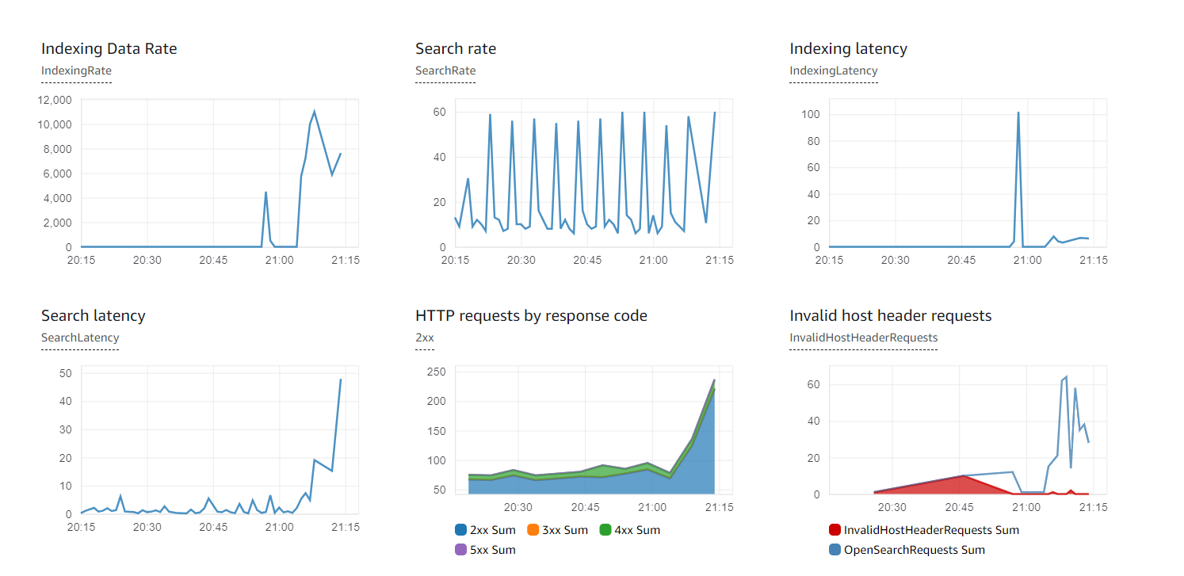Click the 100 axis label in Indexing latency chart
Viewport: 1184px width, 576px height.
tap(809, 114)
